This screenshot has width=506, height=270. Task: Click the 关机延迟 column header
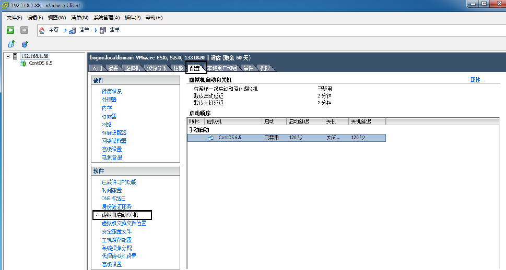point(367,121)
